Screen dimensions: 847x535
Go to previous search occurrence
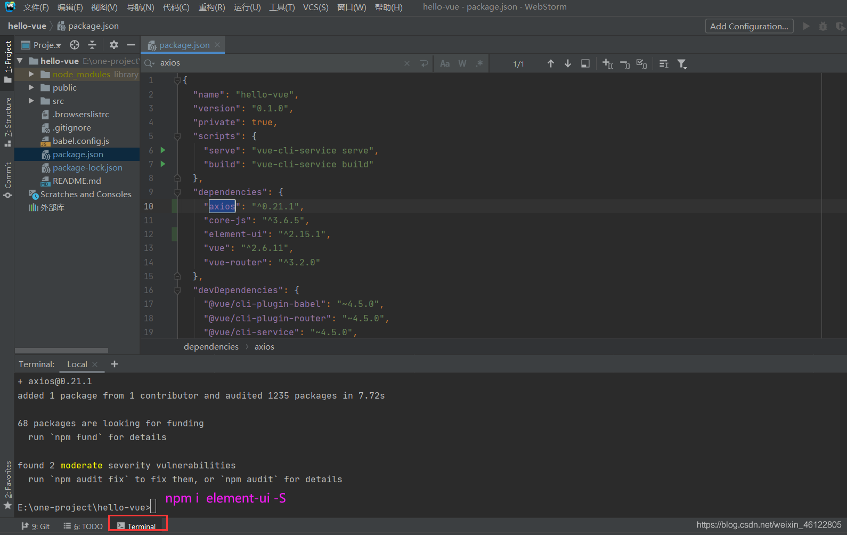click(x=551, y=63)
